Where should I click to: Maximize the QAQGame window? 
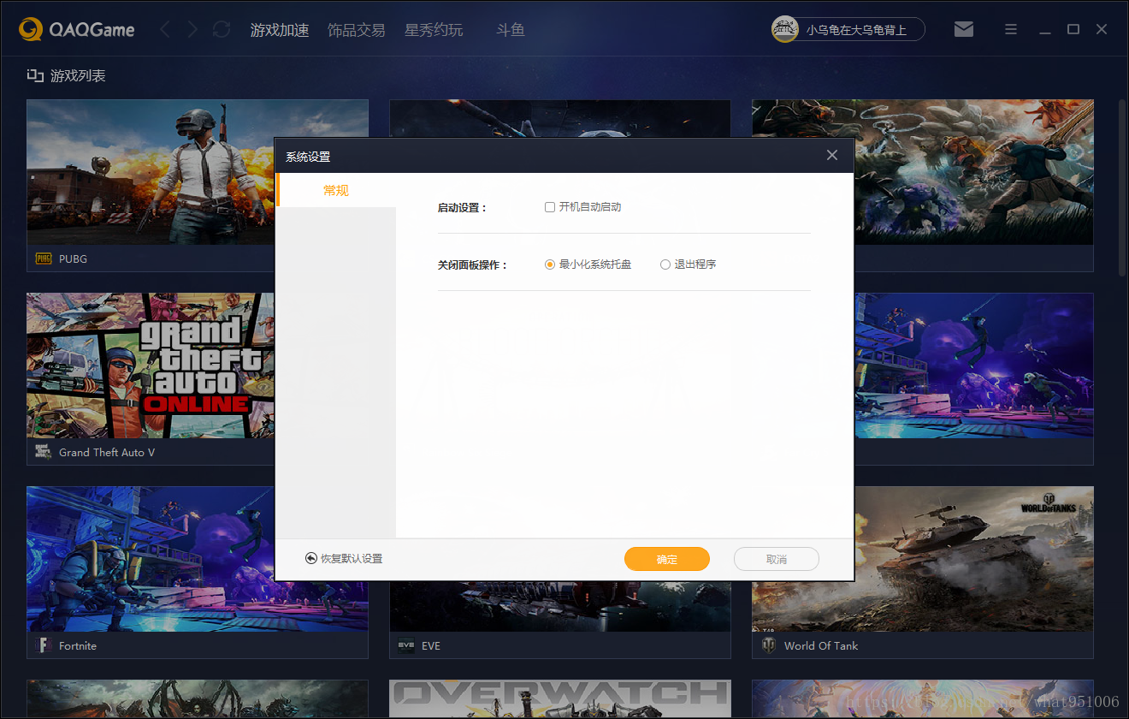coord(1073,29)
